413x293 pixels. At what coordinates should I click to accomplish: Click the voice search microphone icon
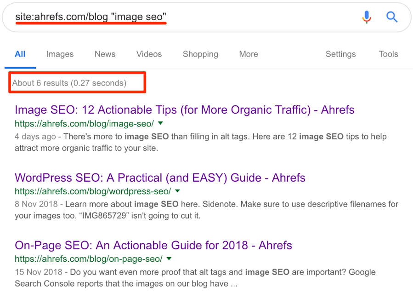[367, 17]
